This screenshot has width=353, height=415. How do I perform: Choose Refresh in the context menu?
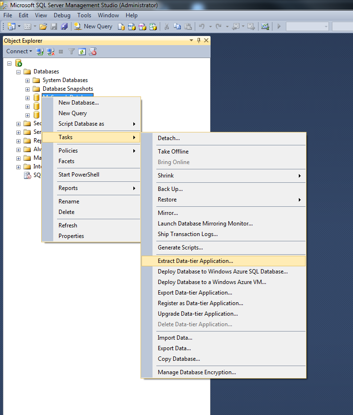pos(91,225)
